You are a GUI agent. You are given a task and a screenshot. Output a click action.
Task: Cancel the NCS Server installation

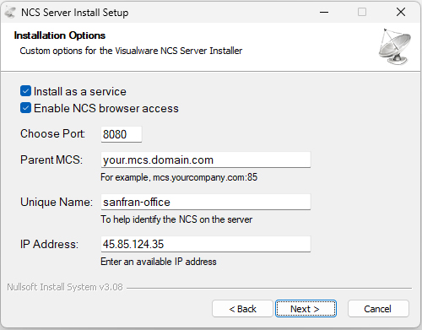click(378, 309)
